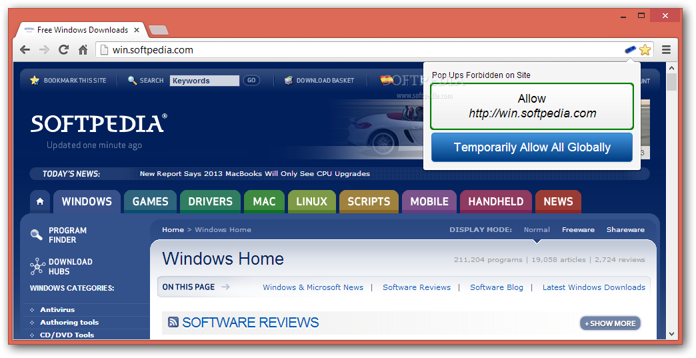Click the Bookmark This Site star icon

35,80
